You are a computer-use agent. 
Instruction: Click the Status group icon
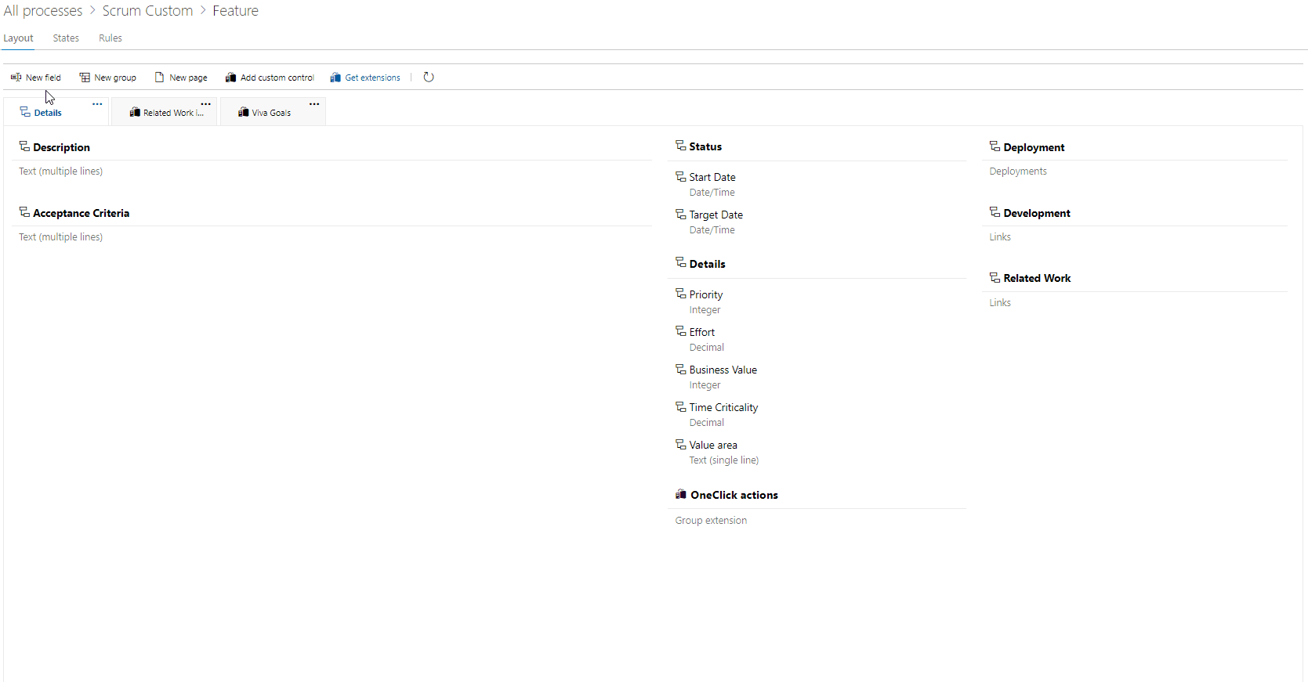pos(680,146)
